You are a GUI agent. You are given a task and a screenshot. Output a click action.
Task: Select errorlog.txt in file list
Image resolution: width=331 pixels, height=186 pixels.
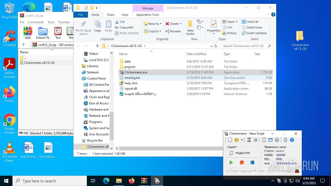(196, 78)
